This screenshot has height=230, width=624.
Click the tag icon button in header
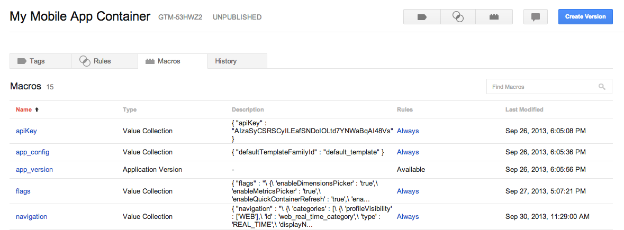(x=422, y=17)
